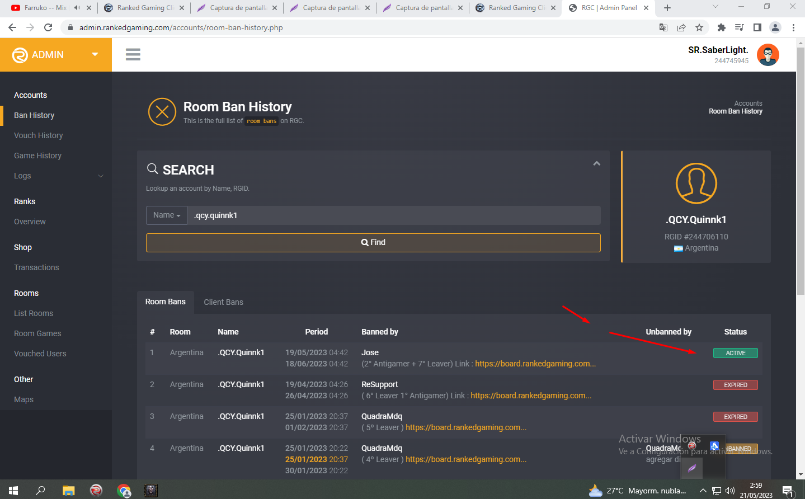Open Ban History in sidebar
The width and height of the screenshot is (805, 499).
[34, 115]
